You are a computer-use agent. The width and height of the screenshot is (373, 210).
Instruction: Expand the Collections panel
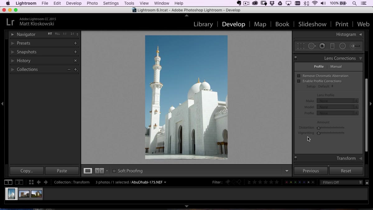12,69
